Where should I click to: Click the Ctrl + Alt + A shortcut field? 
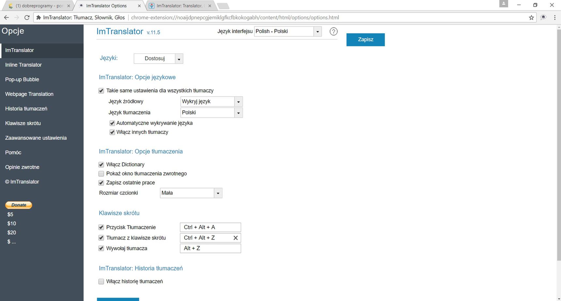click(x=210, y=227)
